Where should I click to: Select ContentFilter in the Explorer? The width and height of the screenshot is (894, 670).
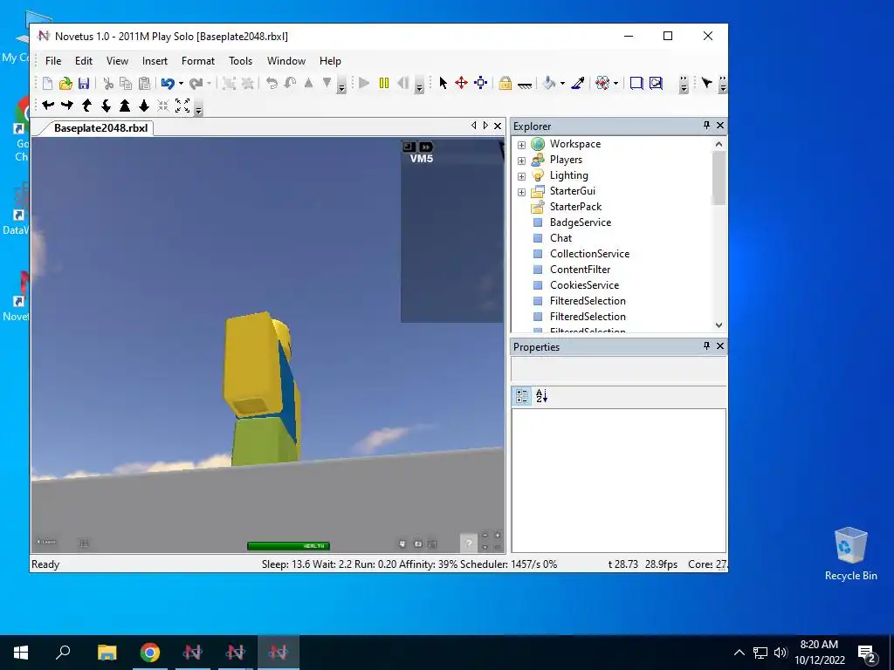580,270
